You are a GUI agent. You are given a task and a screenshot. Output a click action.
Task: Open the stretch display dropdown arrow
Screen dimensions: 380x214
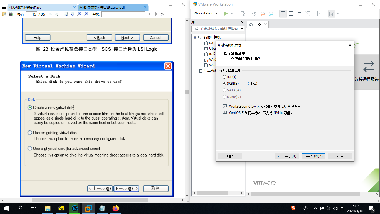click(337, 13)
